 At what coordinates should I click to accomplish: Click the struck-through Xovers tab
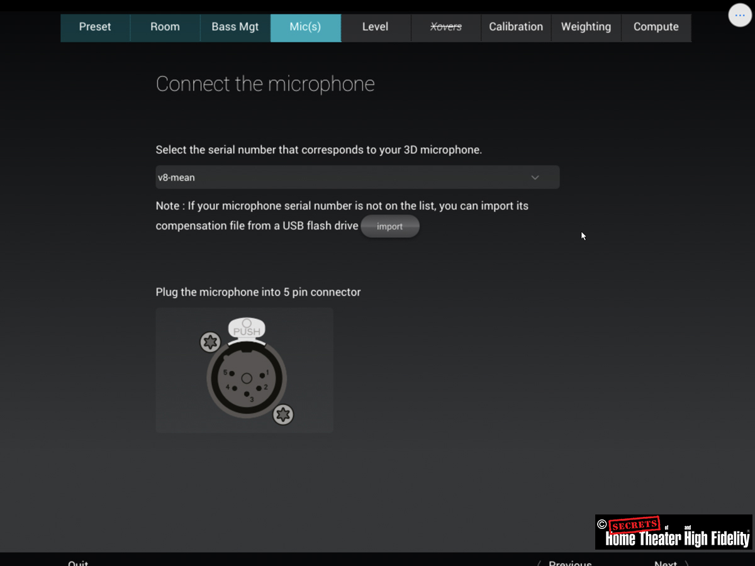click(x=445, y=27)
